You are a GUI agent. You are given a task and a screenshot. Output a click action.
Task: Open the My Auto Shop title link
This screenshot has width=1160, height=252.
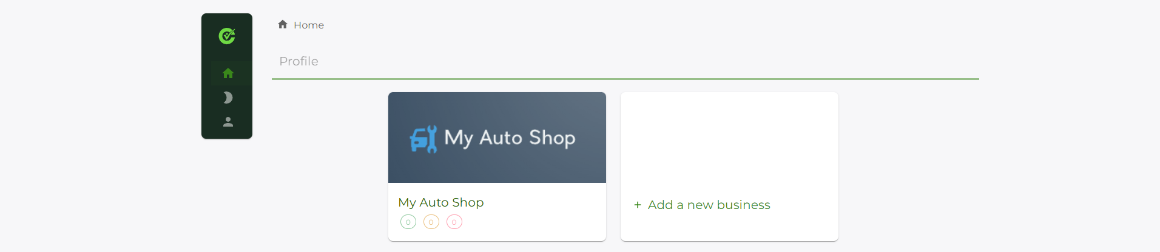pos(441,202)
